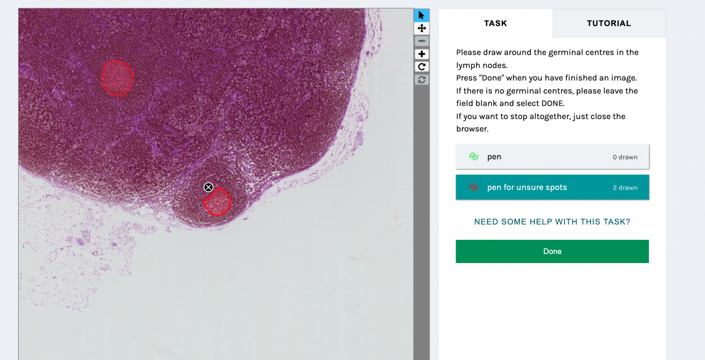Delete the lower annotation via its X icon
This screenshot has width=705, height=360.
[x=208, y=187]
